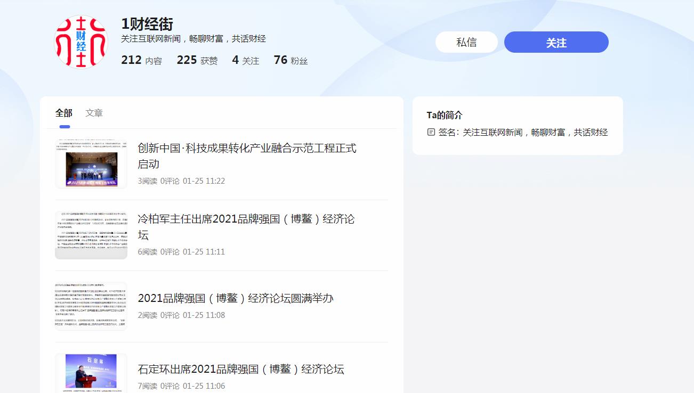This screenshot has width=694, height=393.
Task: Open article 创新中国·科技成果转化产业融合示范工程正式启动
Action: [x=247, y=156]
